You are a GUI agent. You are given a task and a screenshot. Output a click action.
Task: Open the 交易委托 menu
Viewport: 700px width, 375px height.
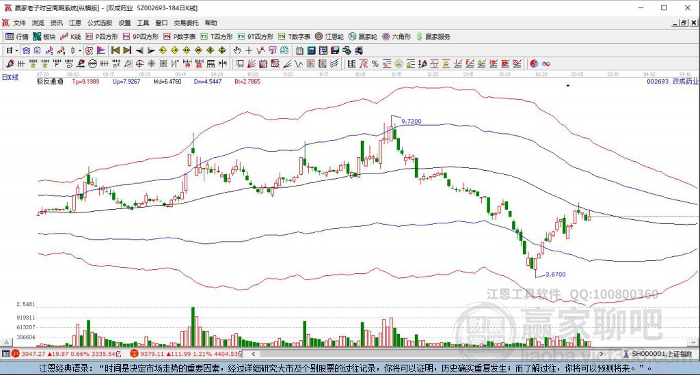click(x=186, y=23)
